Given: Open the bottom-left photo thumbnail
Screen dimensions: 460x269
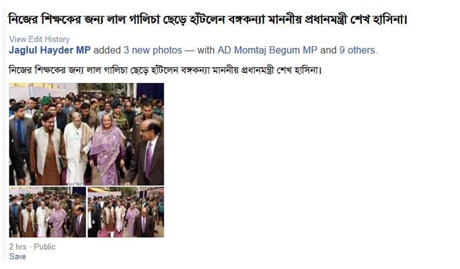Looking at the screenshot, I should pos(48,212).
